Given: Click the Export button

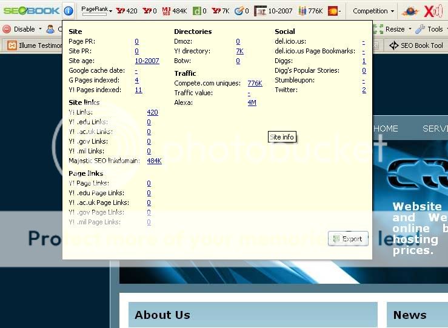Looking at the screenshot, I should coord(348,238).
